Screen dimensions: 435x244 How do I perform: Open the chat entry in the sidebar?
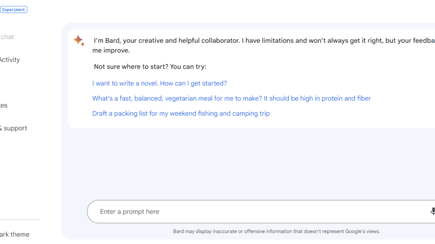coord(7,37)
